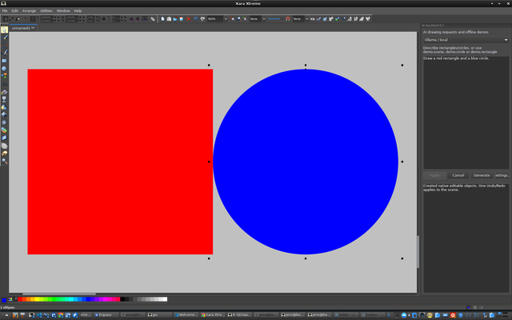Image resolution: width=512 pixels, height=320 pixels.
Task: Click the red X delete icon
Action: [189, 19]
